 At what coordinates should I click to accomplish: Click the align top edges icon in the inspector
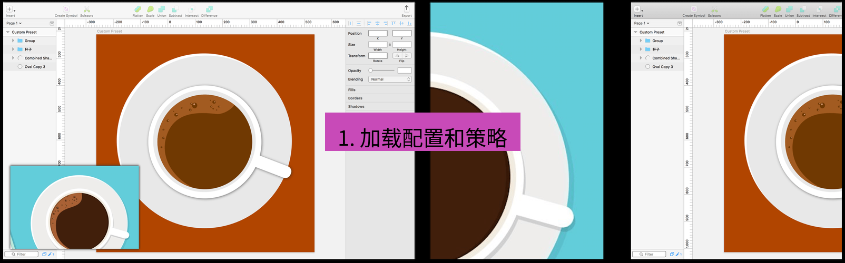click(394, 23)
